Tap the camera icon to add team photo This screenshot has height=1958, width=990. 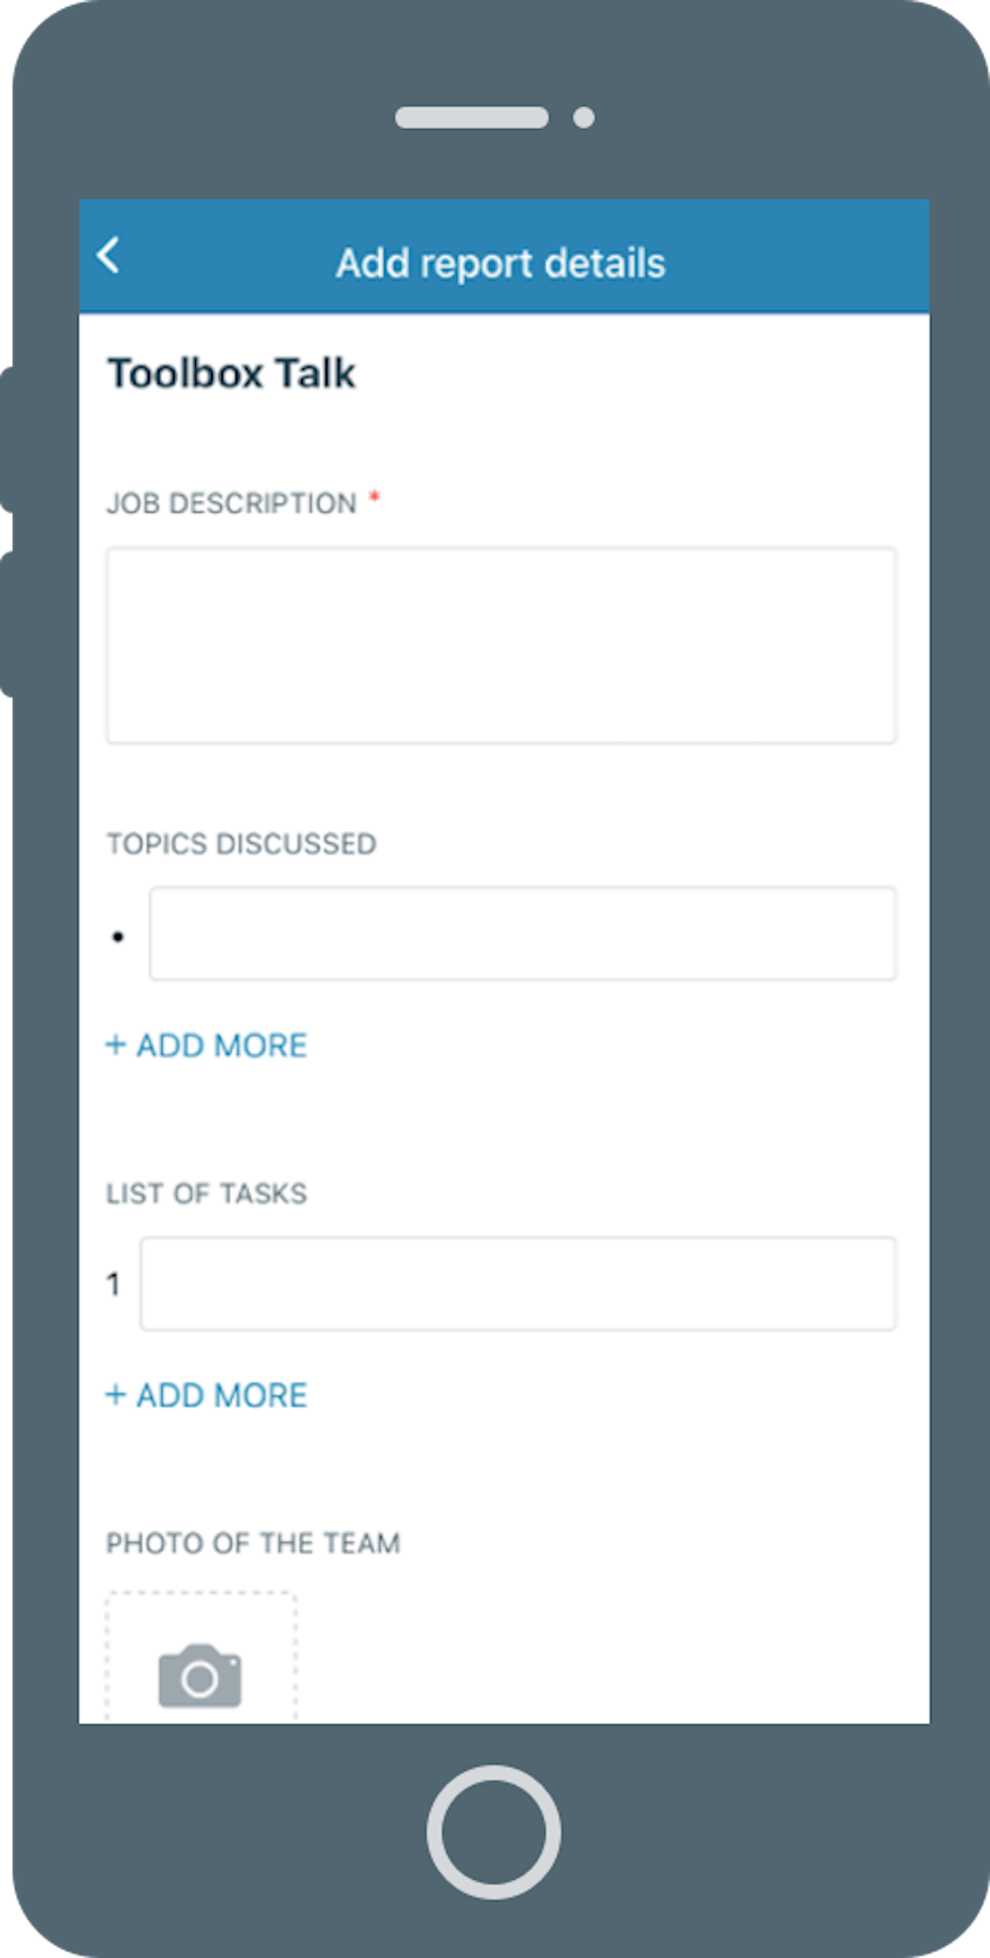[200, 1676]
